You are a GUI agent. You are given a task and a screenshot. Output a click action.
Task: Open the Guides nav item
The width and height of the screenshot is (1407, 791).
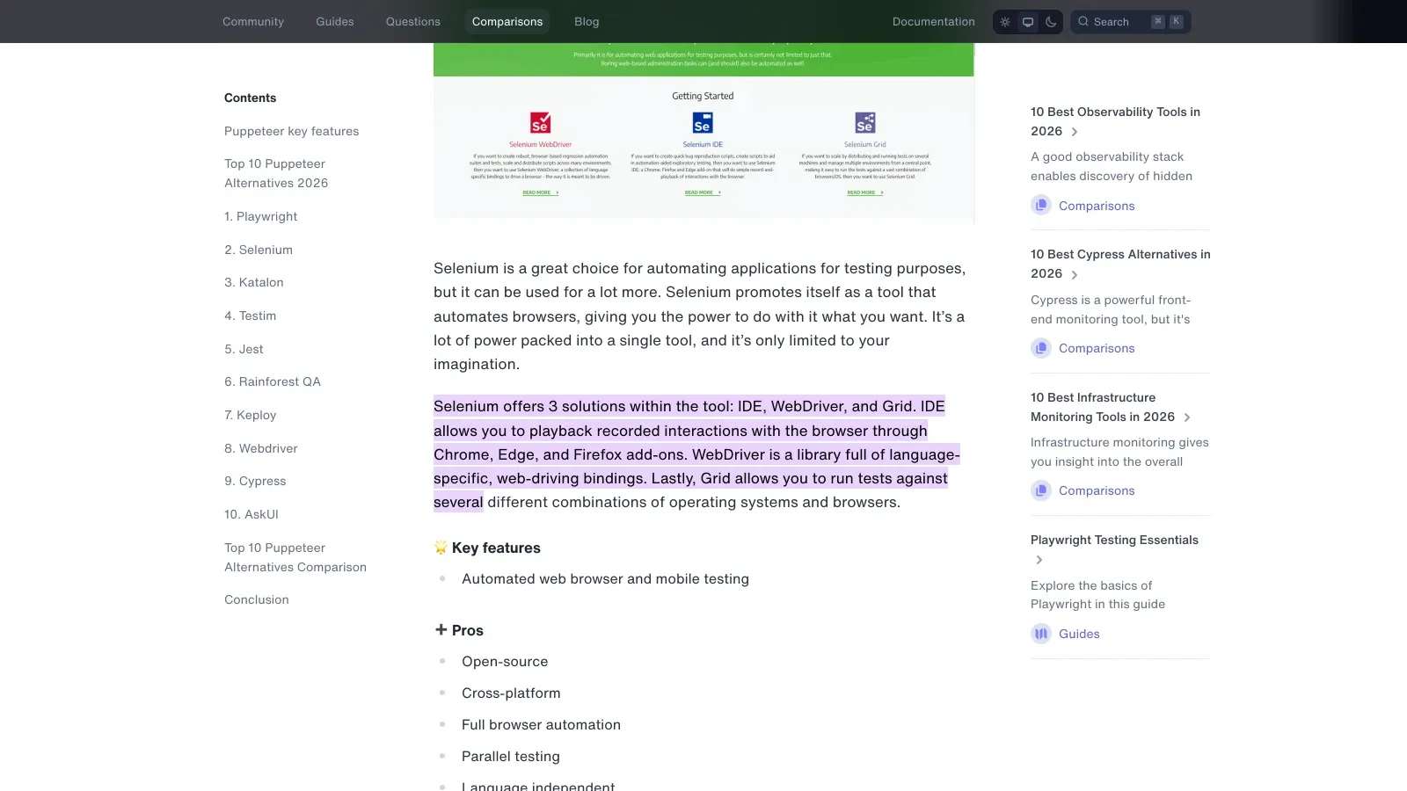335,22
